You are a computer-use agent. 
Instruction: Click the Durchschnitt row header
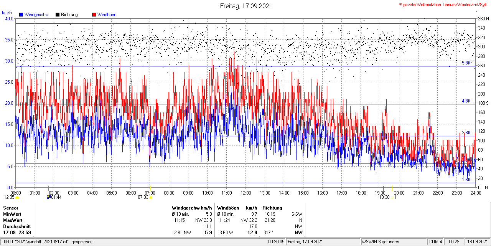(x=17, y=226)
